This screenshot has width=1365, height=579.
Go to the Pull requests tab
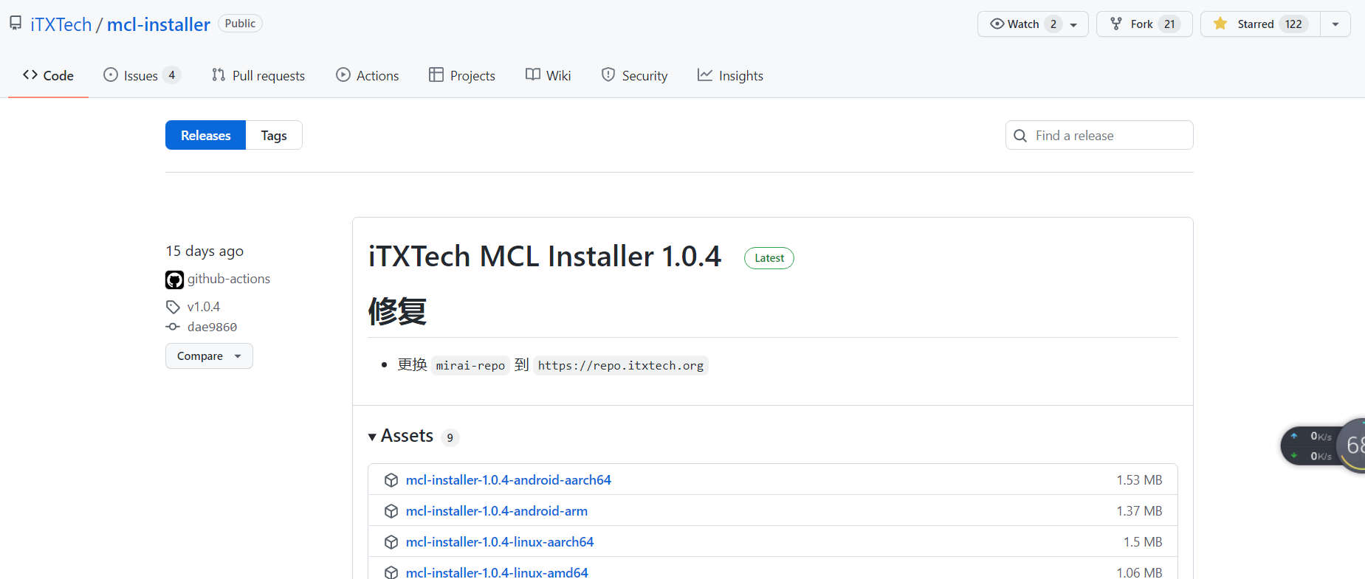(258, 75)
